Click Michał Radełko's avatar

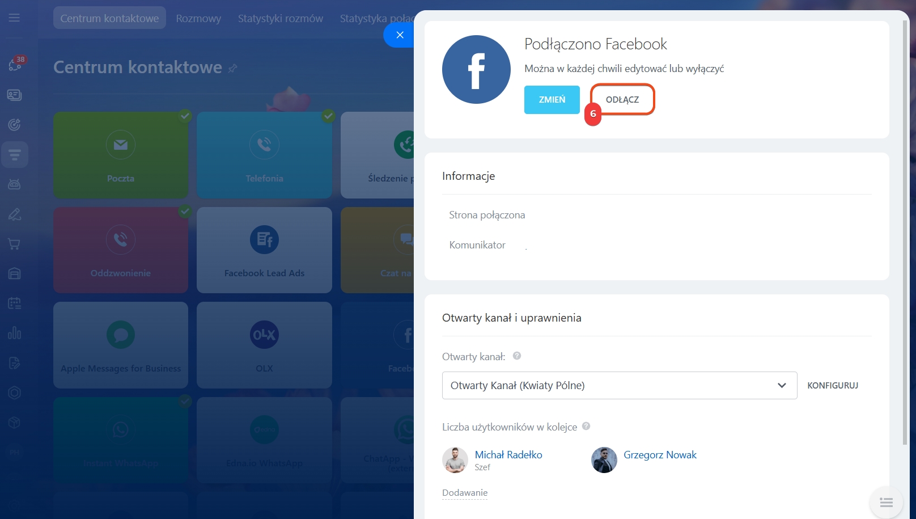click(455, 460)
